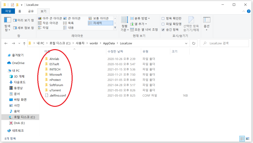Screen dimensions: 253x143
Task: Select the INITECH folder
Action: (x=55, y=69)
